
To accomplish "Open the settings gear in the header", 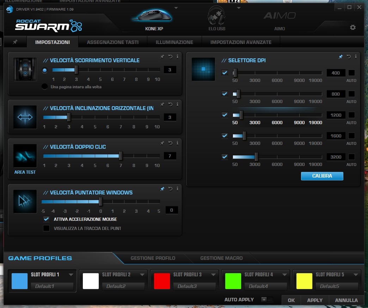I will pos(352,27).
